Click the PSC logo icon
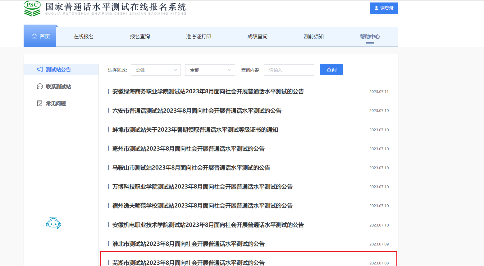Screen dimensions: 484x266 [x=32, y=8]
